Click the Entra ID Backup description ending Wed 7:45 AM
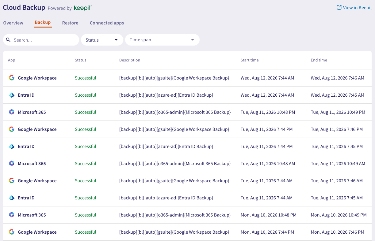Image resolution: width=375 pixels, height=241 pixels. click(166, 95)
